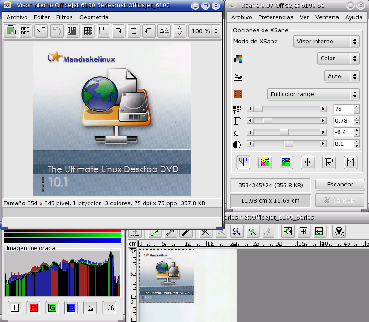The image size is (369, 322).
Task: Click skull delete preview cache icon
Action: coord(339,231)
